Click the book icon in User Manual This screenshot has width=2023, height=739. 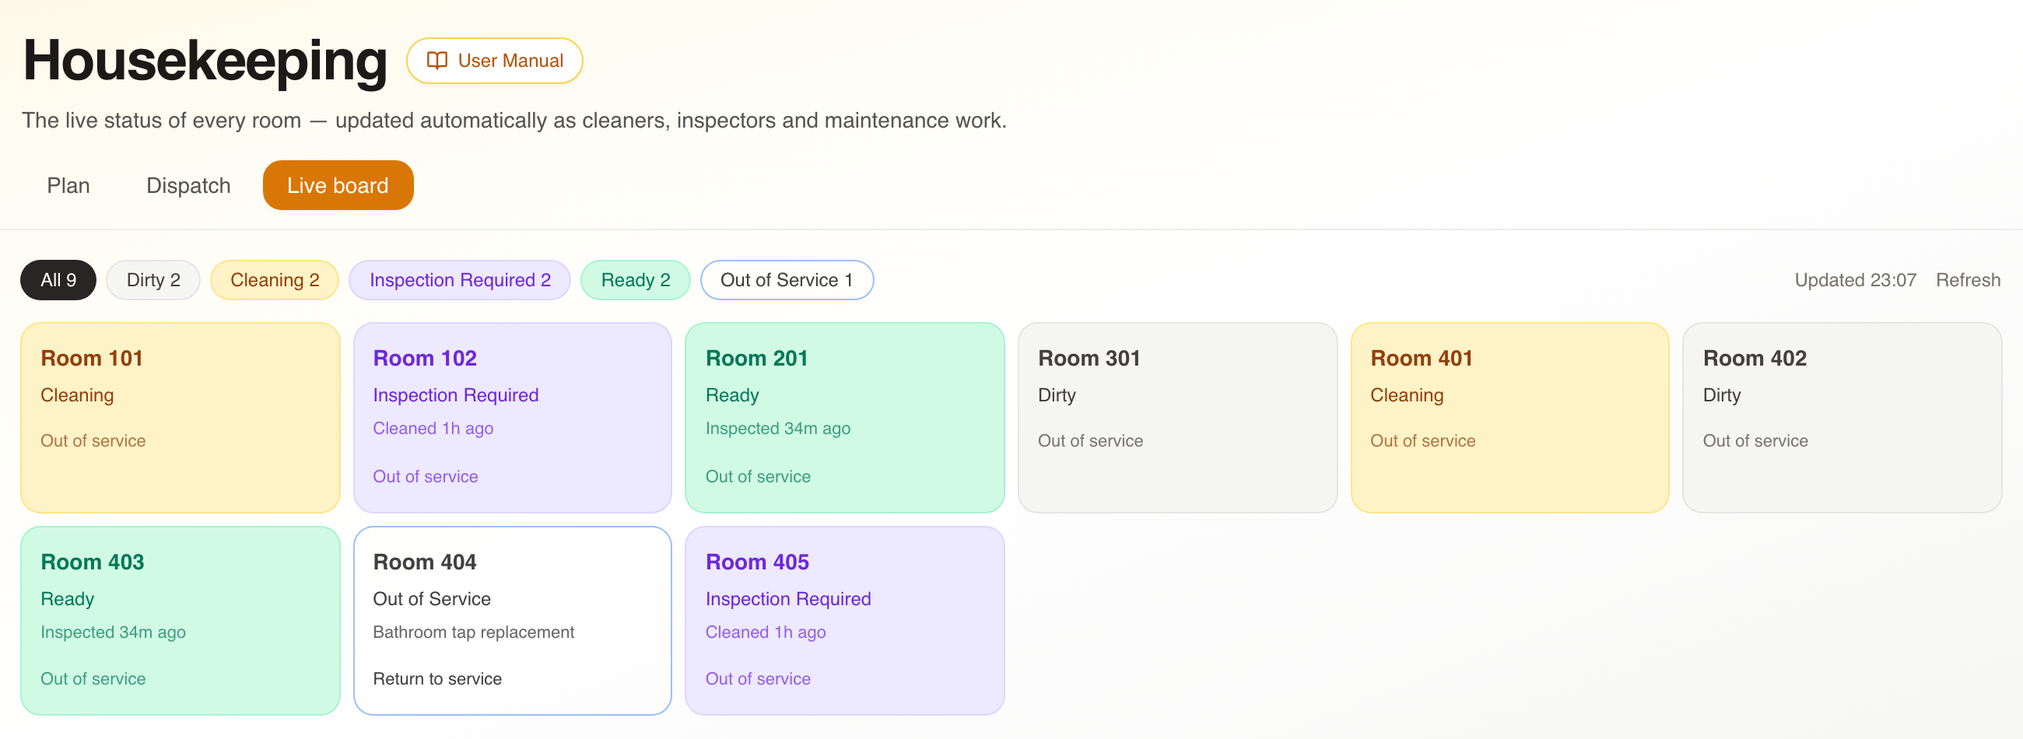[437, 61]
